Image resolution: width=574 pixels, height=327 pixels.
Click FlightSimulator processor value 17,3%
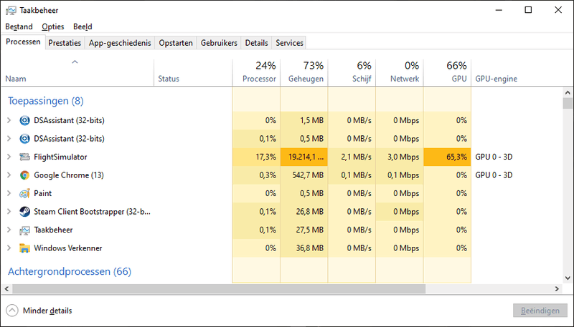click(265, 157)
